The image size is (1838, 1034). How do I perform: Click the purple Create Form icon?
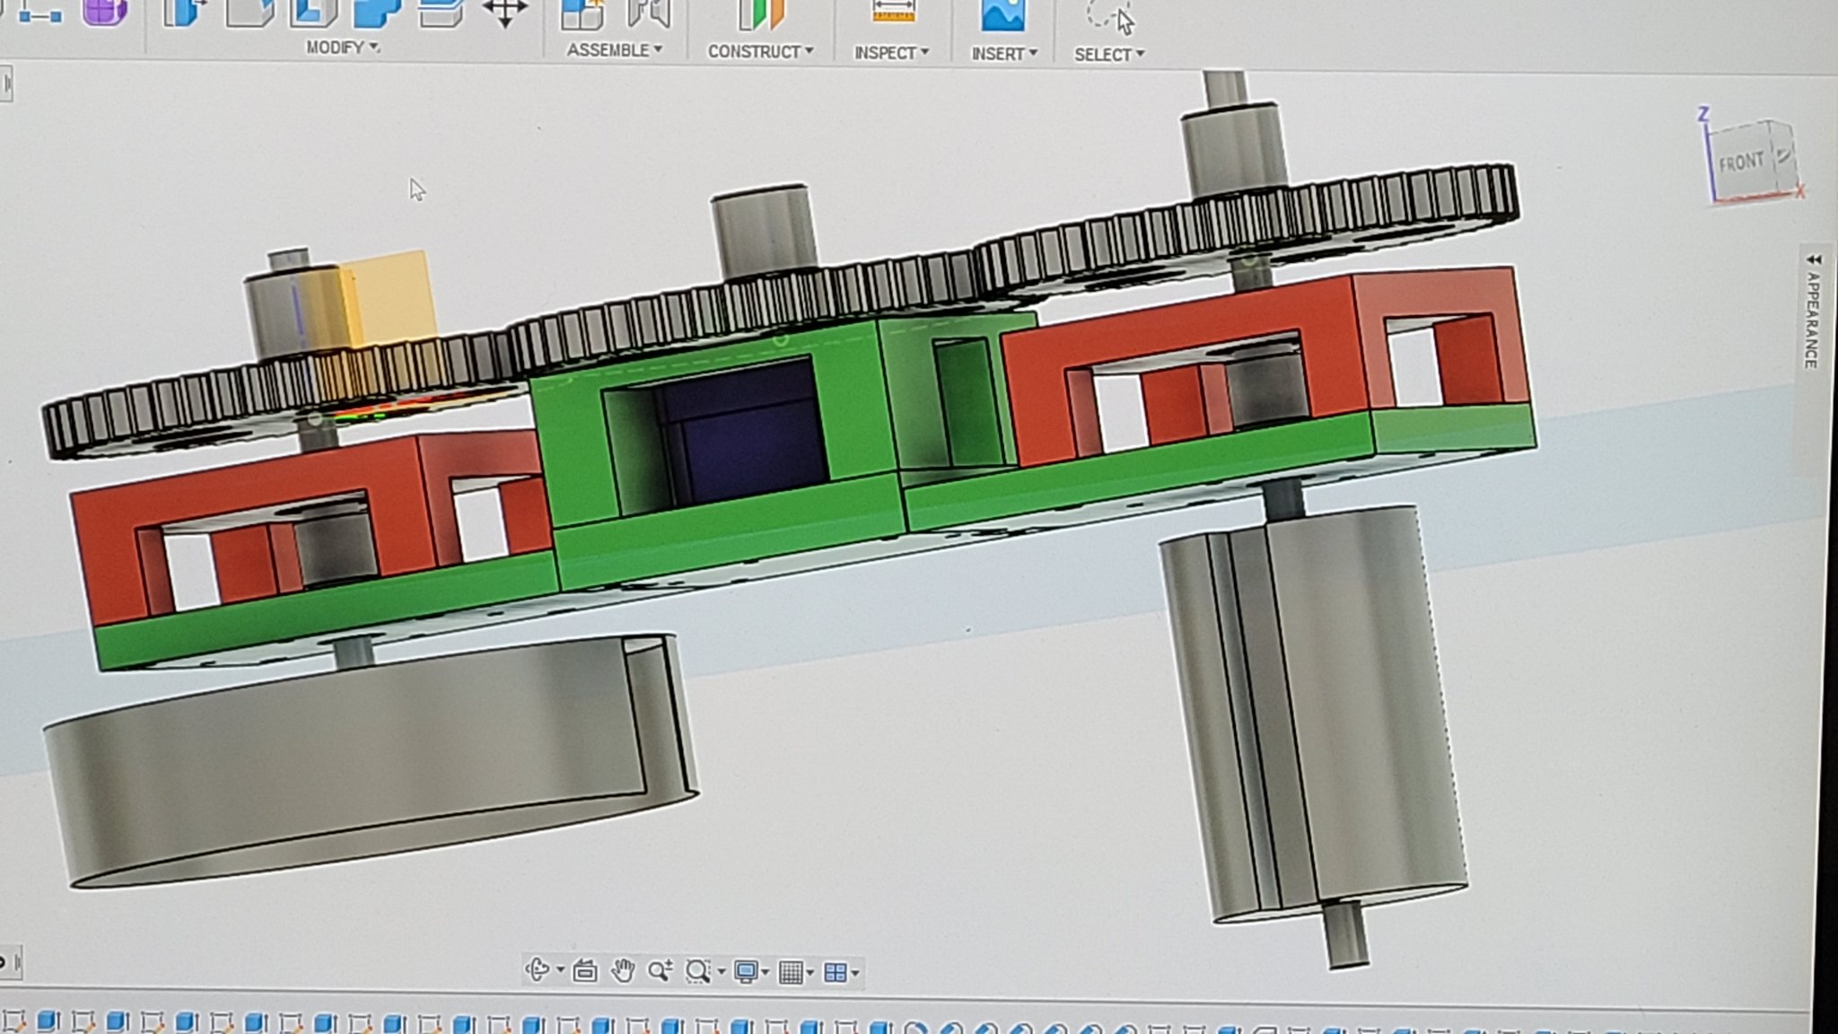[x=104, y=12]
